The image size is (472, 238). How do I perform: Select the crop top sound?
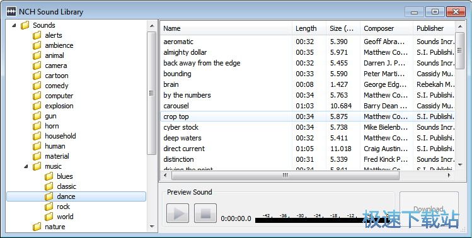(x=308, y=116)
